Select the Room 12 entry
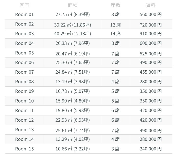 click(x=24, y=120)
